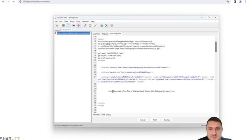This screenshot has width=249, height=140.
Task: Open the browser profile avatar icon
Action: 240,2
